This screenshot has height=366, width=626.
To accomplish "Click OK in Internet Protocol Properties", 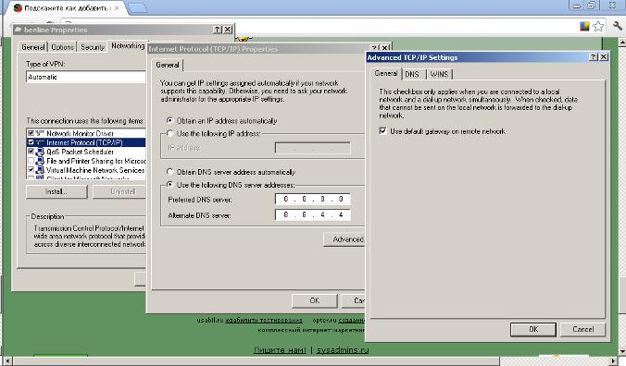I will click(x=315, y=300).
